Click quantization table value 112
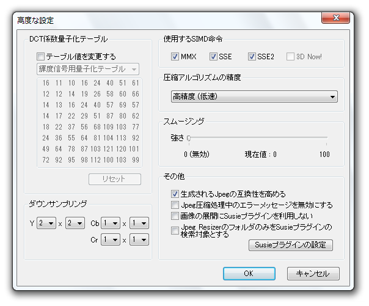369x306 pixels. pyautogui.click(x=95, y=159)
